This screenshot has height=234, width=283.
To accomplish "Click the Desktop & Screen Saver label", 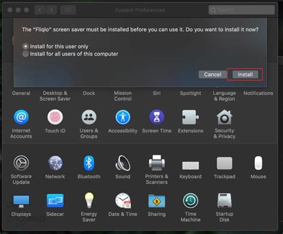I will [x=55, y=96].
